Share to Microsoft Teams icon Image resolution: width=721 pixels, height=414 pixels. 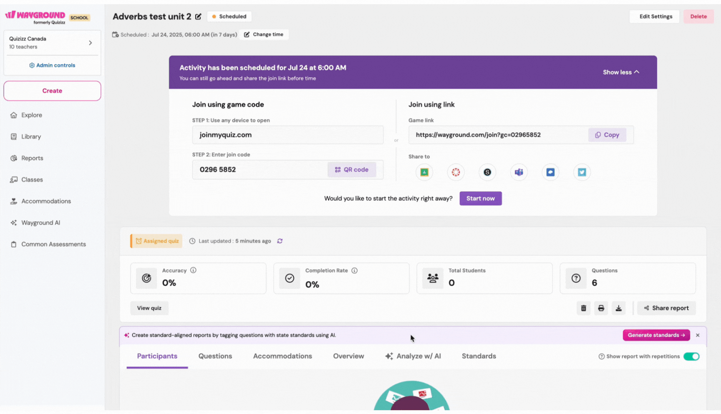pyautogui.click(x=519, y=172)
